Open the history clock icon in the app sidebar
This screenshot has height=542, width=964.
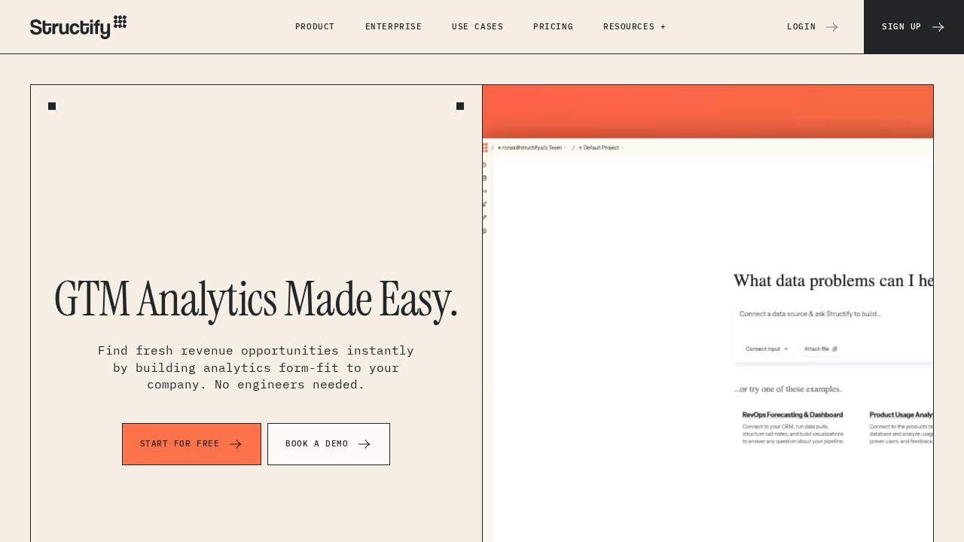(484, 165)
